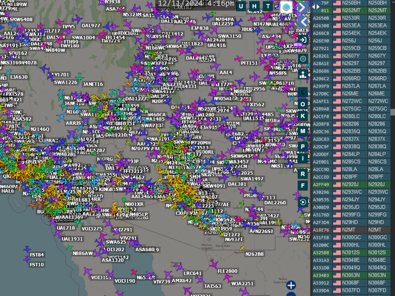Toggle the P map button
Viewport: 395px width, 296px height.
click(x=303, y=146)
